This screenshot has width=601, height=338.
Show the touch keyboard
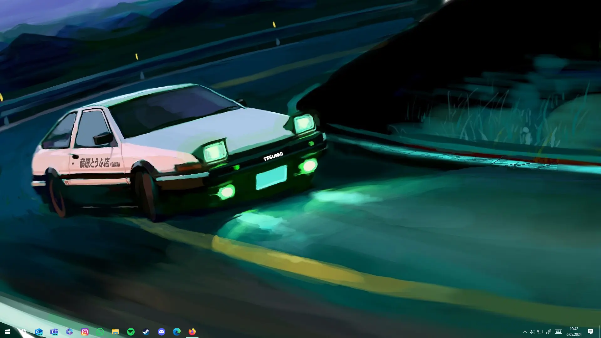(x=558, y=332)
